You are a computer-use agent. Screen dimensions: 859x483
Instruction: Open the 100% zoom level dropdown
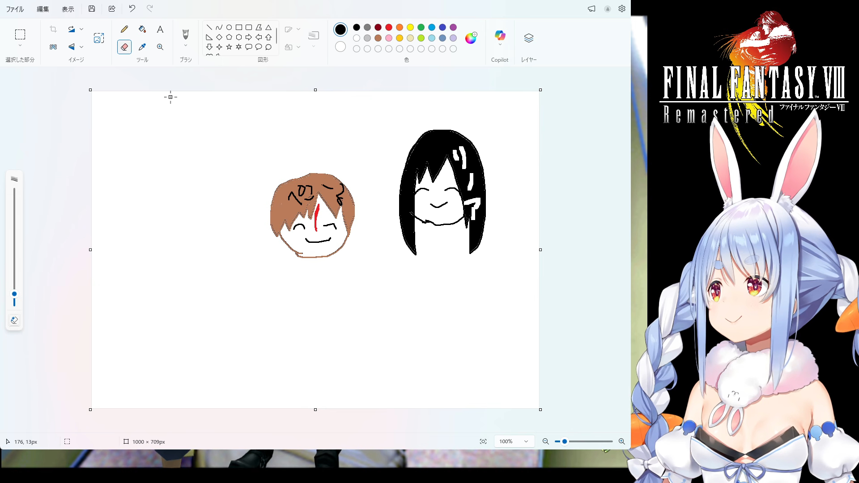pos(514,441)
